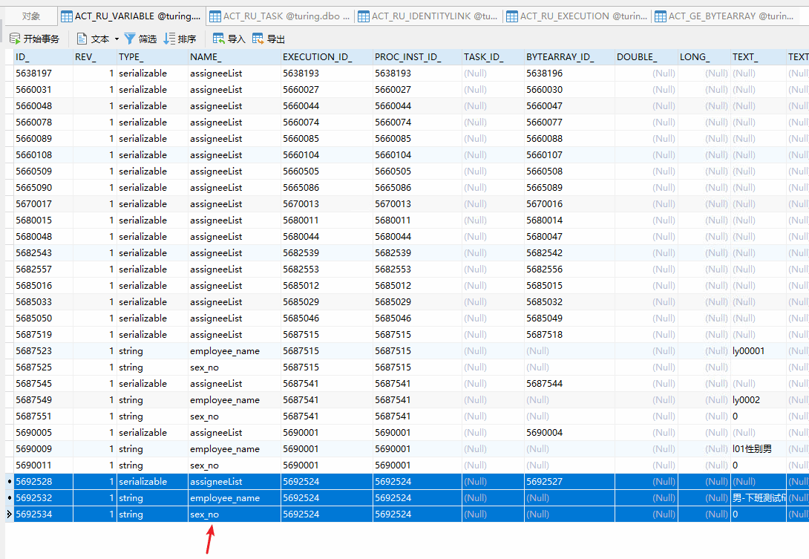Click the ID_ column header
The image size is (809, 559).
tap(43, 56)
